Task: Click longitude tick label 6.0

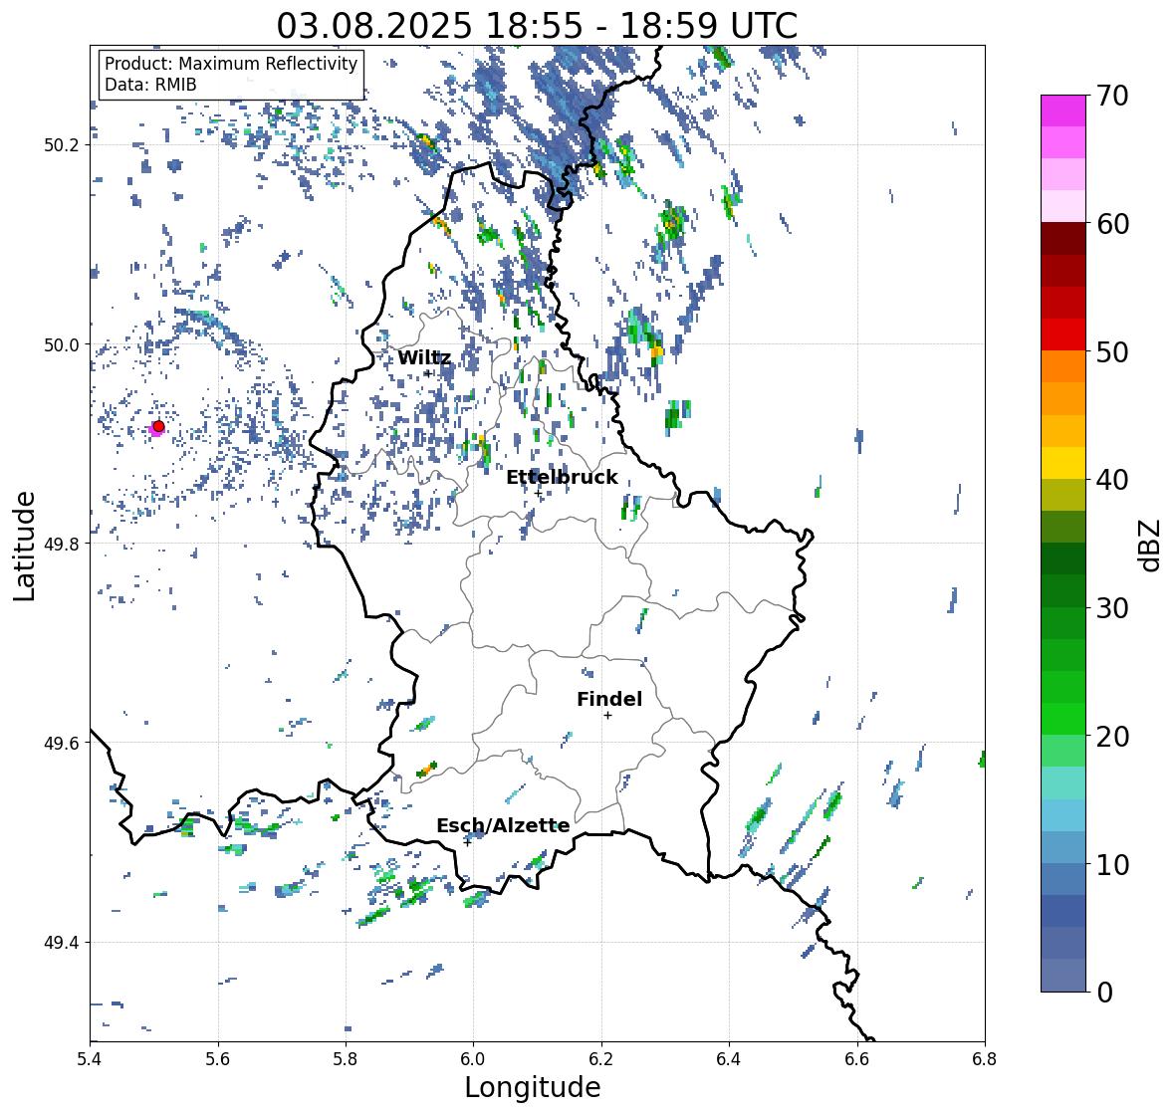Action: click(473, 1058)
